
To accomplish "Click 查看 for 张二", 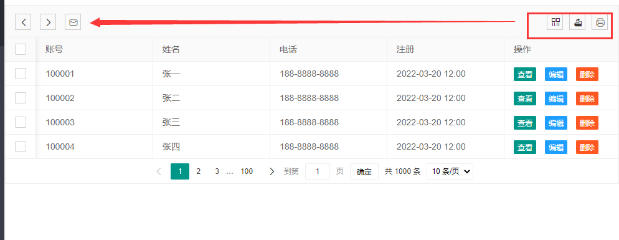I will [524, 98].
